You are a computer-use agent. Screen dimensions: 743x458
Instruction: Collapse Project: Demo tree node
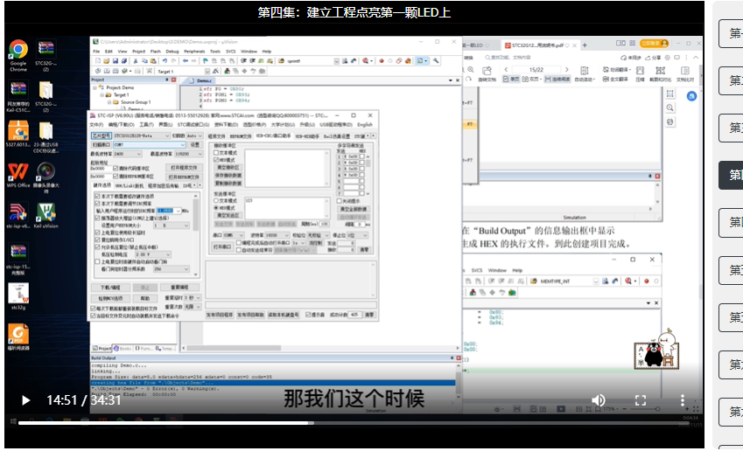click(x=95, y=87)
